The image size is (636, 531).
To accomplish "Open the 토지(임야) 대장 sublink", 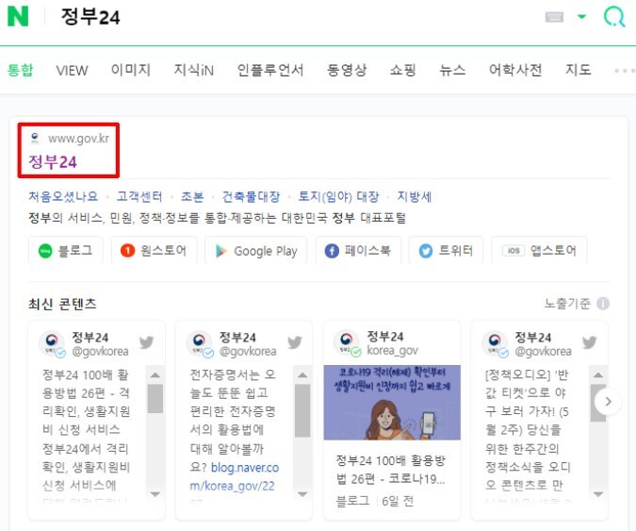I will point(338,196).
